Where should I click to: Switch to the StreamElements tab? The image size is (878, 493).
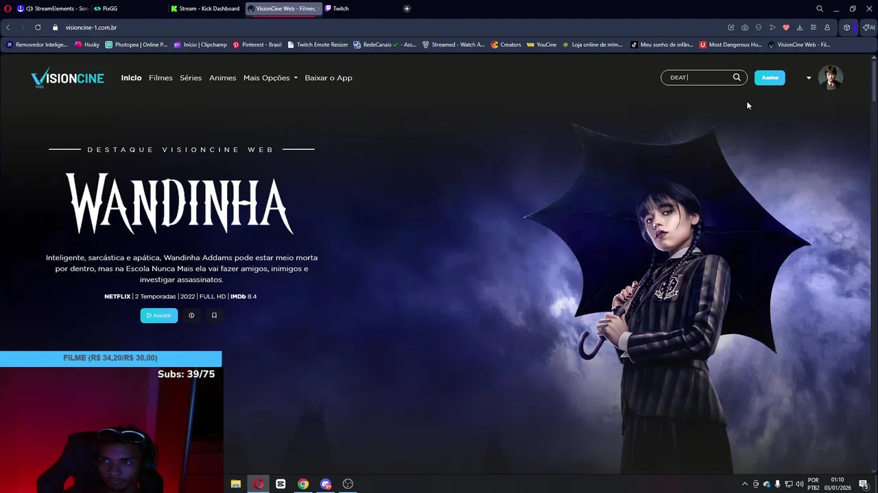click(x=54, y=9)
